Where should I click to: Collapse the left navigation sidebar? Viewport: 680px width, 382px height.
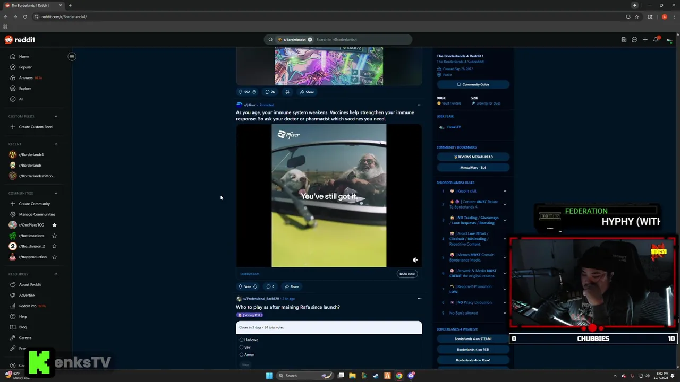coord(72,56)
